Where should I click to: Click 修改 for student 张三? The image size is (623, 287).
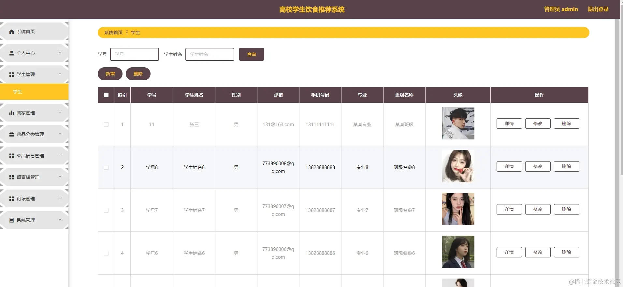click(538, 124)
